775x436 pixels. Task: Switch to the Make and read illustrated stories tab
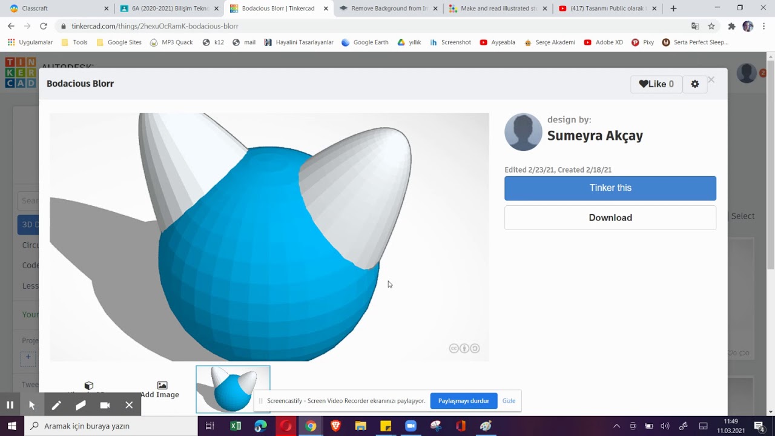[498, 8]
